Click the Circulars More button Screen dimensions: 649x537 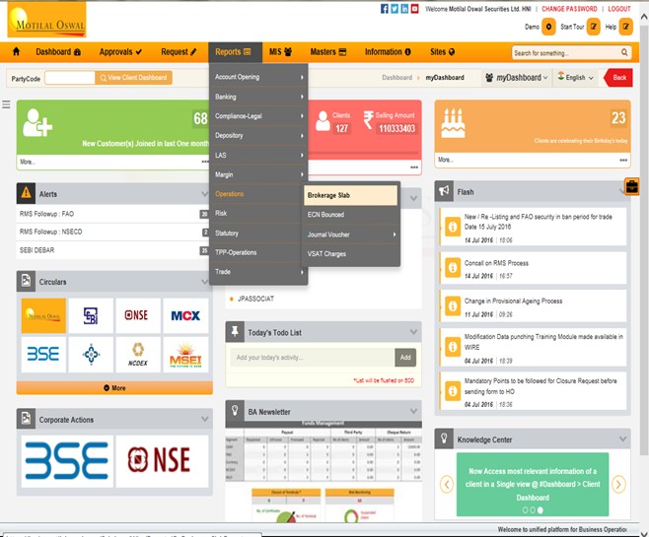[x=114, y=388]
